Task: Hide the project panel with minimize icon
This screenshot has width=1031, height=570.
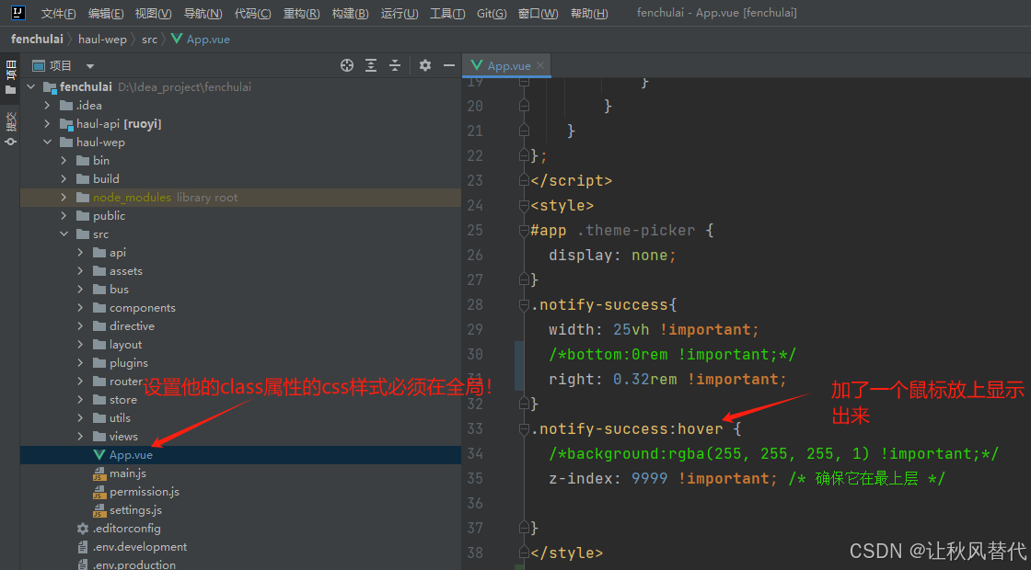Action: 450,65
